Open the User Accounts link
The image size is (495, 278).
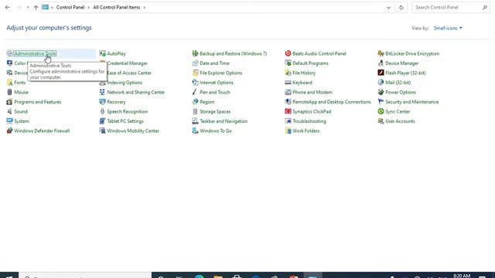[400, 121]
